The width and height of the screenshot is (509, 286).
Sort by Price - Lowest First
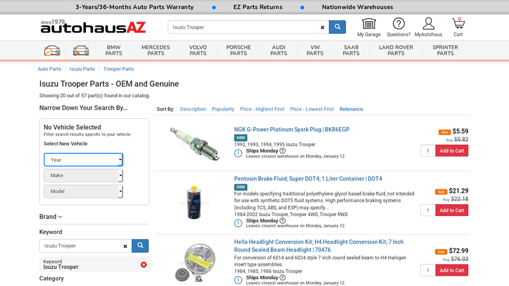click(x=312, y=109)
